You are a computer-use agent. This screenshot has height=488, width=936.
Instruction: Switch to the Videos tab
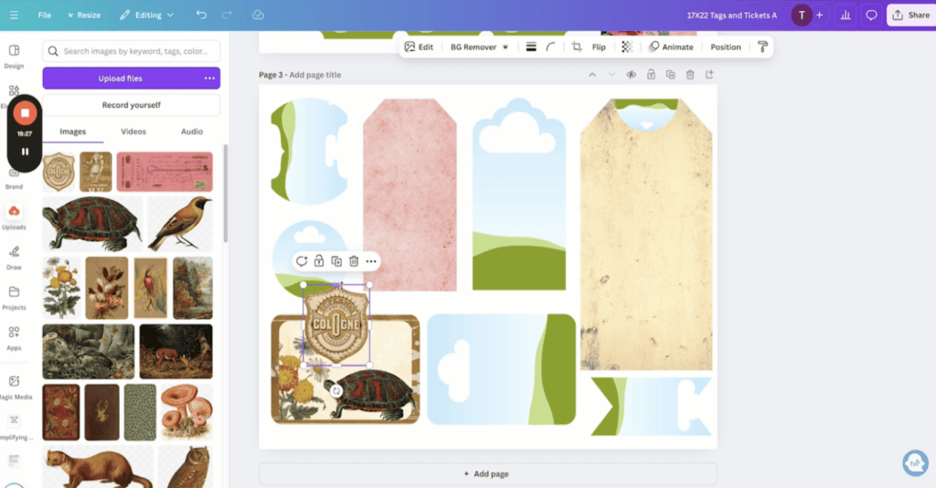(133, 132)
